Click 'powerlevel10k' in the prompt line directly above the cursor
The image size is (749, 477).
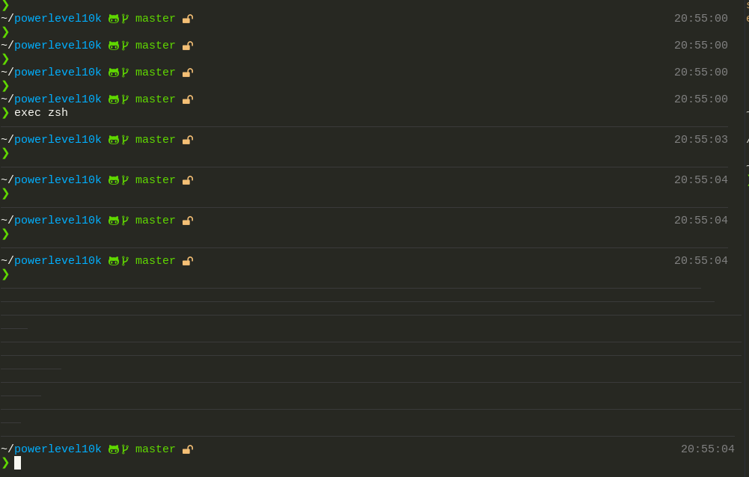tap(58, 449)
